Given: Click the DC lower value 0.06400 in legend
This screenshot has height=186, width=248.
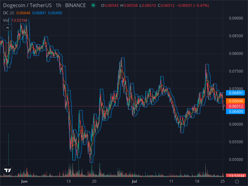Looking at the screenshot, I should tap(55, 13).
